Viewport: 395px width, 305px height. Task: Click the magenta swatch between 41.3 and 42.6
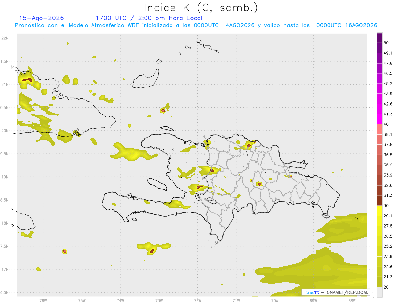[380, 109]
